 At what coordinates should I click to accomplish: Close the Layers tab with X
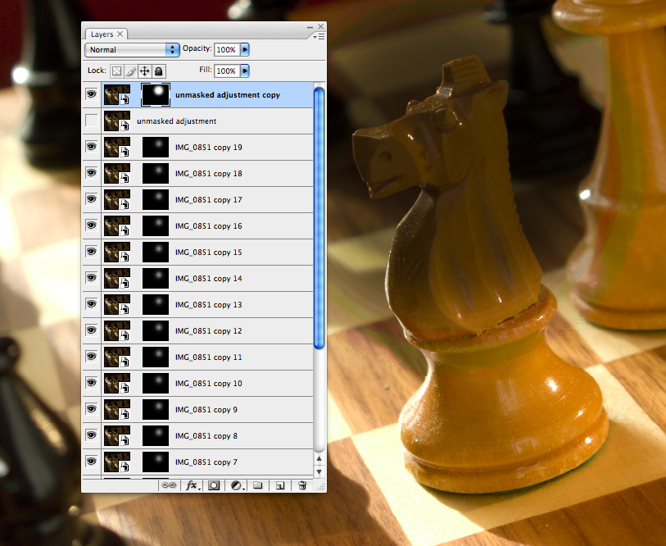(120, 34)
